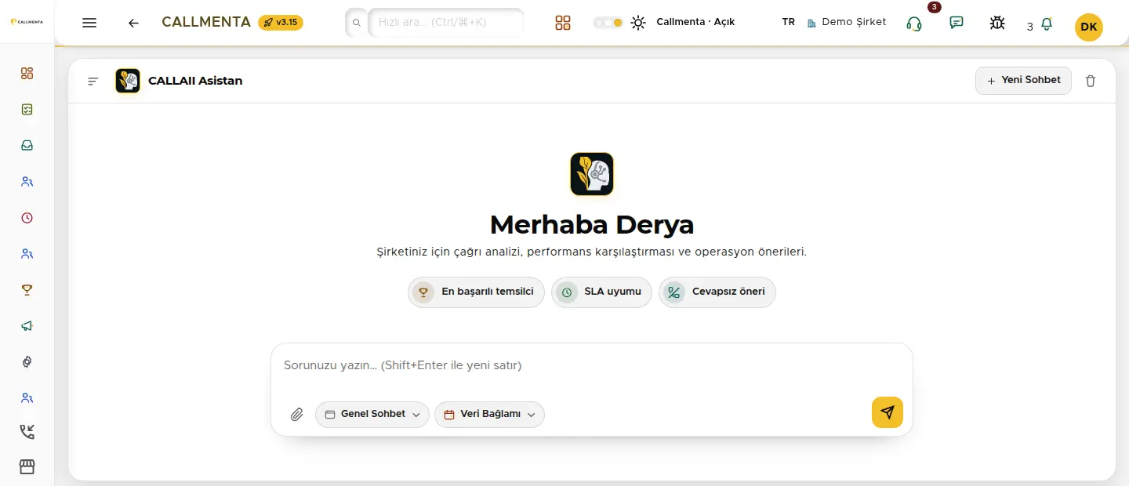Send the message with the paper plane button
Image resolution: width=1129 pixels, height=486 pixels.
click(888, 412)
